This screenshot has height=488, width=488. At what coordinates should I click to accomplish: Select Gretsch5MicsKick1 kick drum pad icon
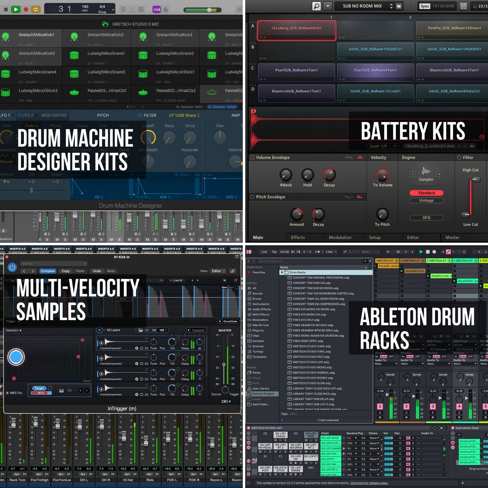point(5,37)
